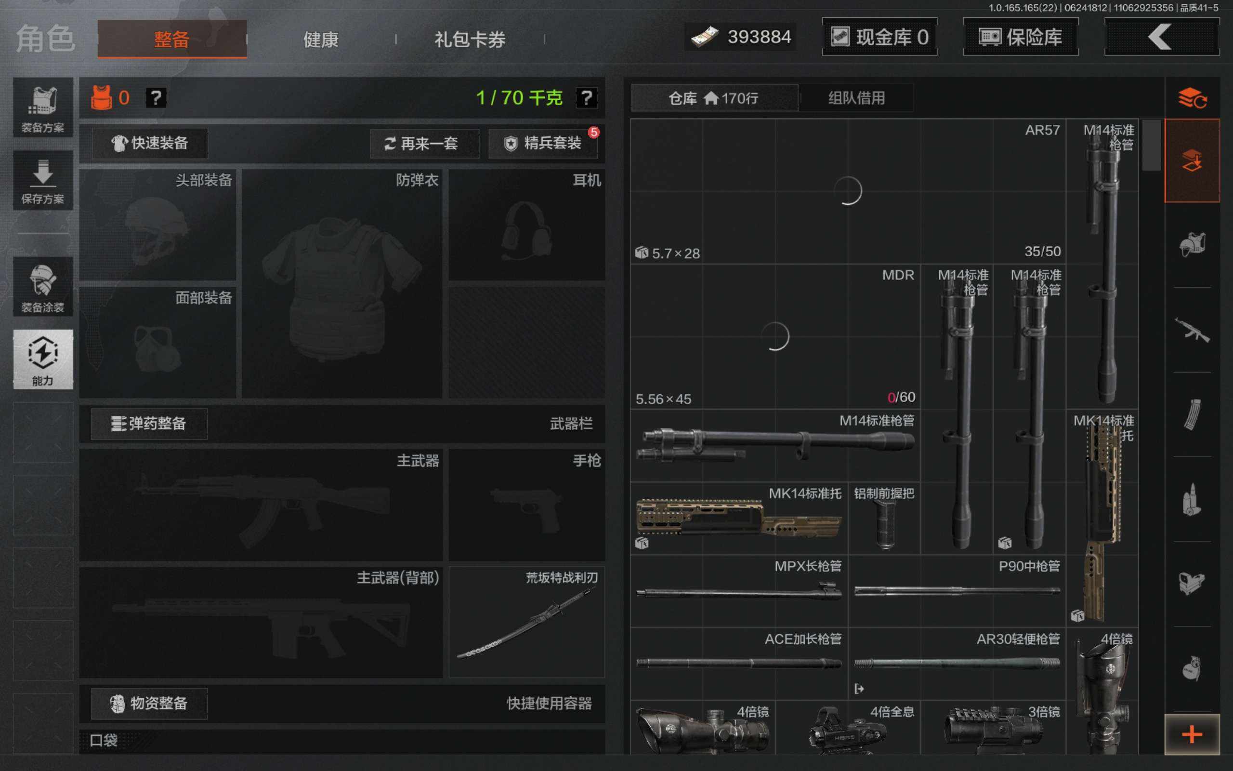
Task: Click the 再来一套 button
Action: [424, 143]
